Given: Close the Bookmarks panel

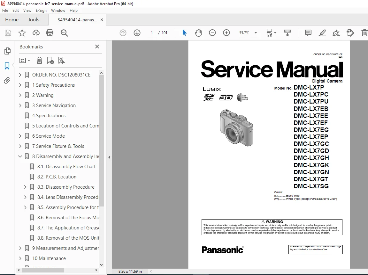Looking at the screenshot, I should [97, 47].
